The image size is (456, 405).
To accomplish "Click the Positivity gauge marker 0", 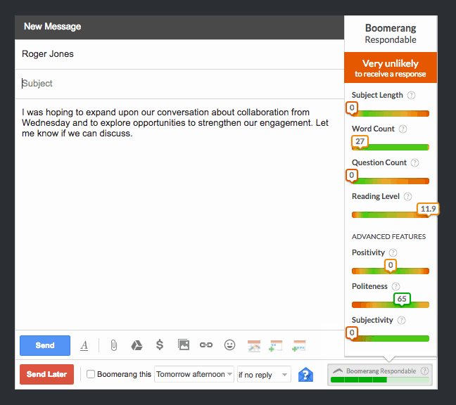I will pyautogui.click(x=391, y=265).
